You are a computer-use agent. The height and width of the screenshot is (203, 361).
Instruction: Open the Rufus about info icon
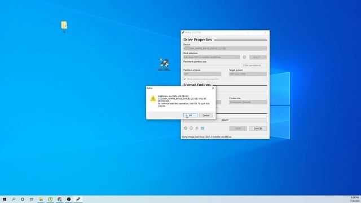click(x=191, y=128)
